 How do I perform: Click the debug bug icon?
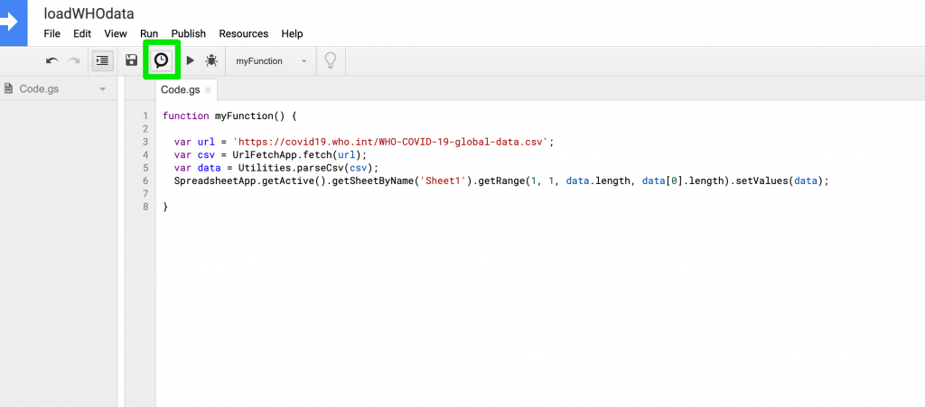coord(211,60)
